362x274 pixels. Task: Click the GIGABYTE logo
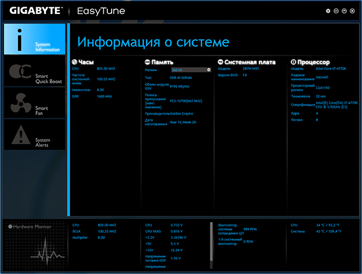[x=36, y=11]
